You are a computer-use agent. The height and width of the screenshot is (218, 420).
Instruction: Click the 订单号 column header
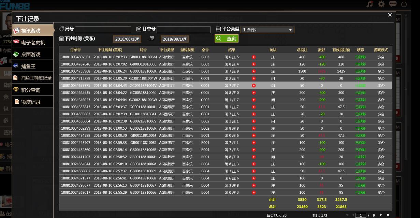(x=75, y=50)
